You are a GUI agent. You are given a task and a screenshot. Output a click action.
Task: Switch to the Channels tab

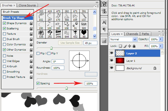click(132, 34)
